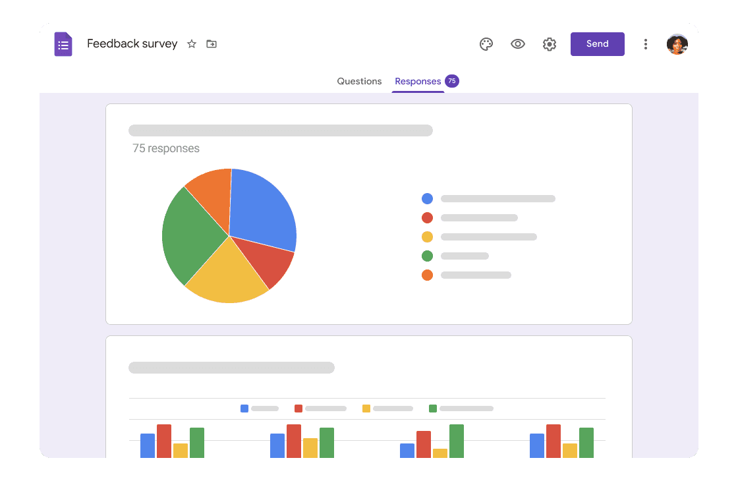Click the 75 responses count badge

451,81
